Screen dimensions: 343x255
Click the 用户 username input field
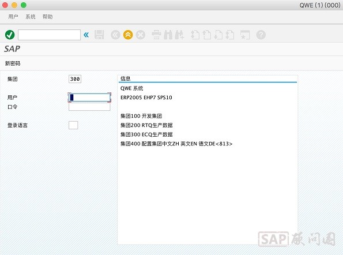click(x=89, y=97)
